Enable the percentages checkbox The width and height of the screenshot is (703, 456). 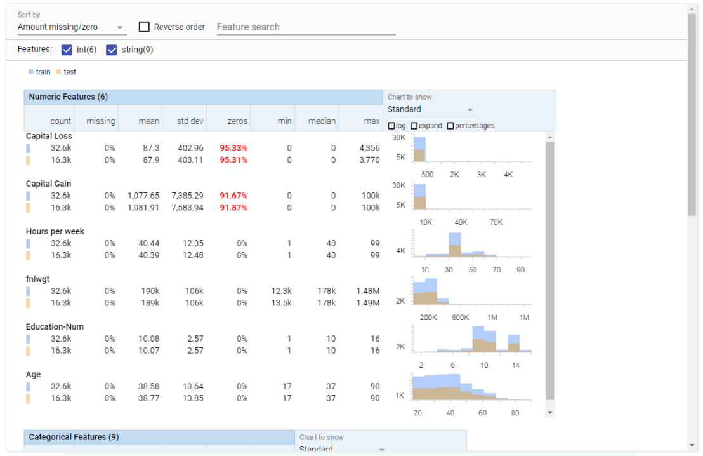(x=450, y=126)
